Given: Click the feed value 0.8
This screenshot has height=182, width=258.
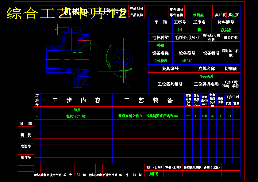Looking at the screenshot, I should click(x=204, y=116).
